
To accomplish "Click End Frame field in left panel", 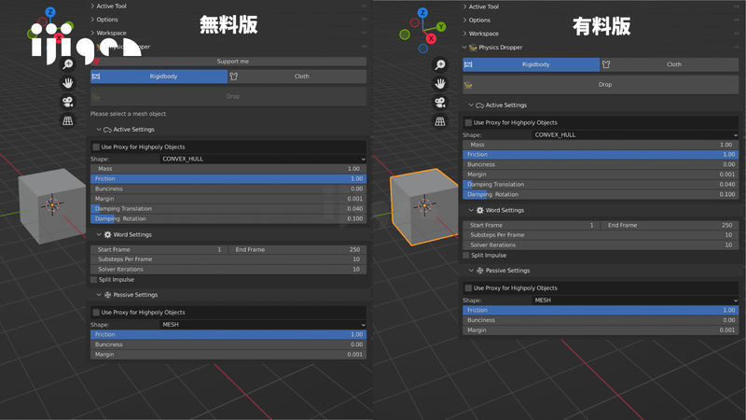I will [x=297, y=249].
